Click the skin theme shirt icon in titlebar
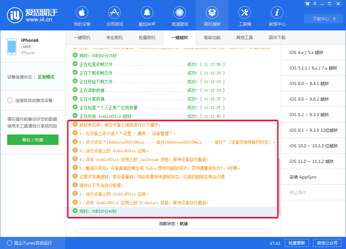 pos(308,3)
